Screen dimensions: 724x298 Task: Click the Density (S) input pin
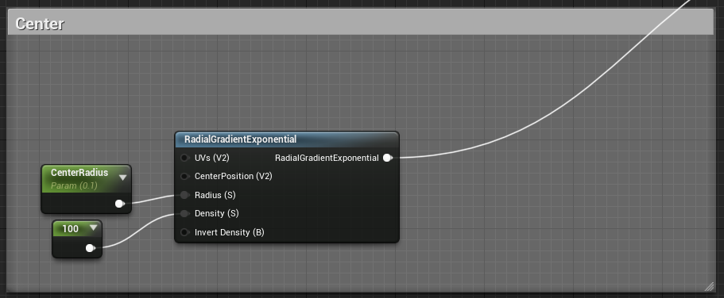coord(184,214)
